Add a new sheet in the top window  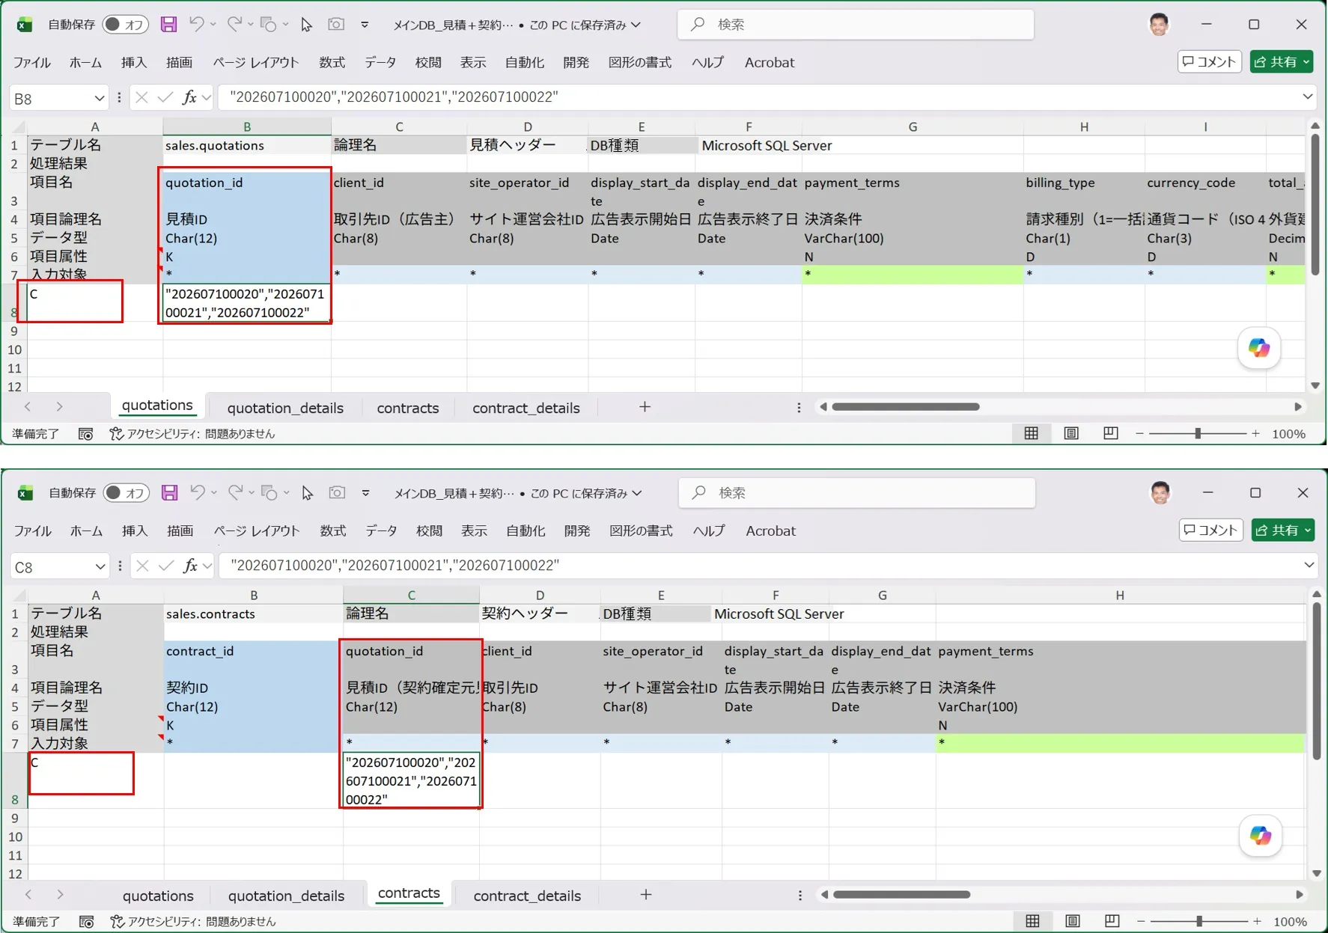645,407
